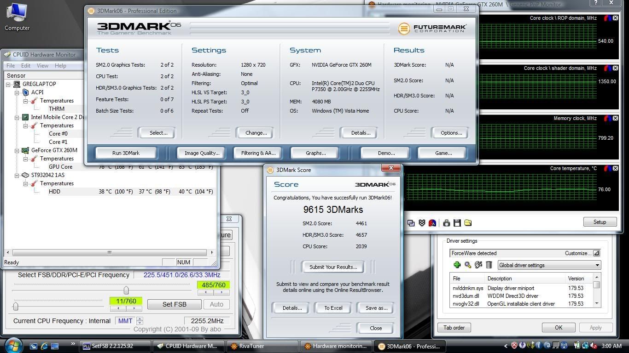Image resolution: width=629 pixels, height=353 pixels.
Task: Click the red-blue icon on shader domain graph
Action: pos(607,68)
